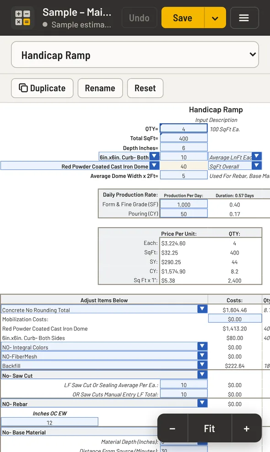Image resolution: width=270 pixels, height=452 pixels.
Task: Open Red Powder Coated Cast Iron Dome dropdown
Action: coord(155,165)
